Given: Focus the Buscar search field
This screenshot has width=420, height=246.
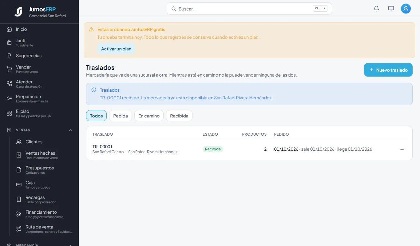Looking at the screenshot, I should (249, 9).
